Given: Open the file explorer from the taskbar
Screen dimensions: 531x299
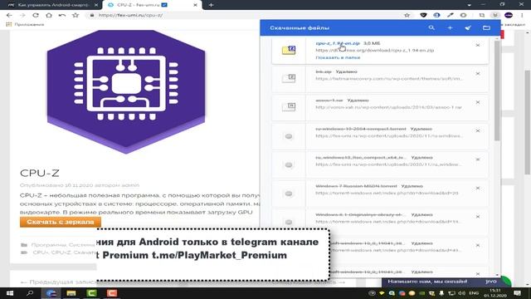Looking at the screenshot, I should pos(71,293).
